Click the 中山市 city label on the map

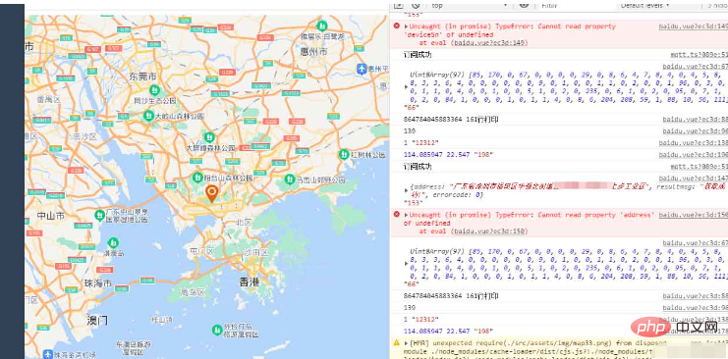(x=51, y=216)
